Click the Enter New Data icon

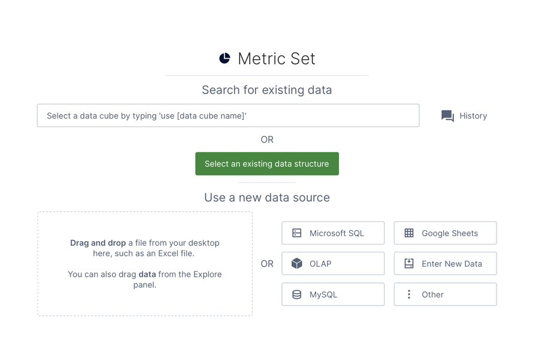(409, 264)
